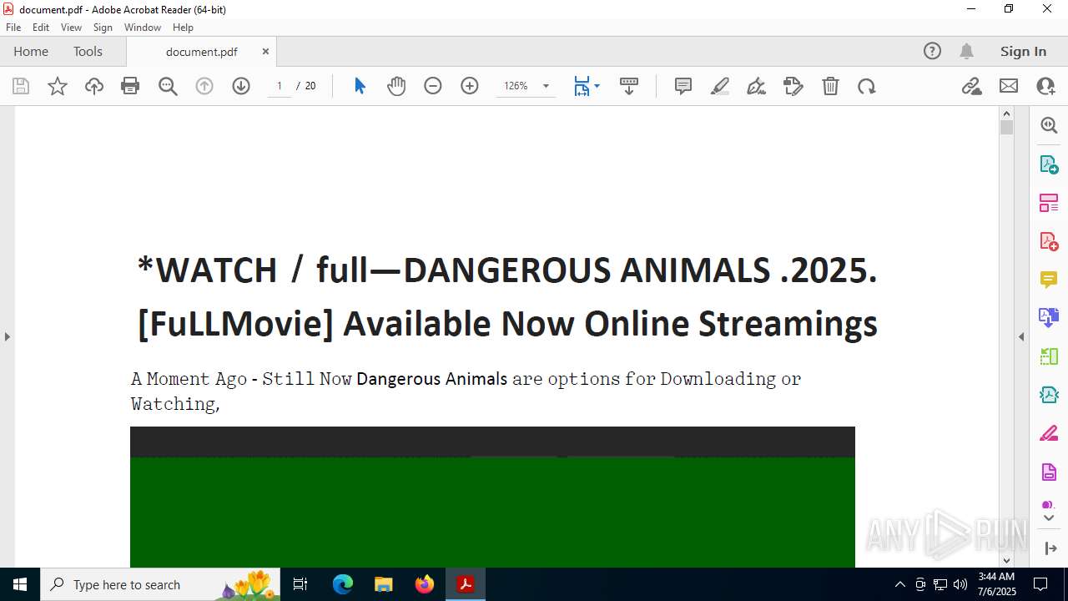
Task: Select the arrow selection tool
Action: 360,86
